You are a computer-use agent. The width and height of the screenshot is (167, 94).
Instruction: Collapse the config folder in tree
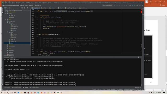coord(6,14)
